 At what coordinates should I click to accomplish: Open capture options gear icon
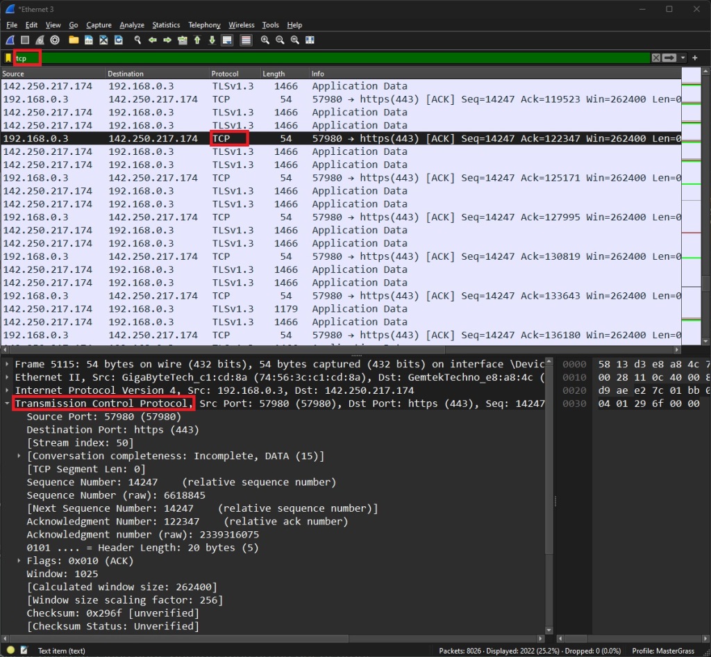pos(55,40)
